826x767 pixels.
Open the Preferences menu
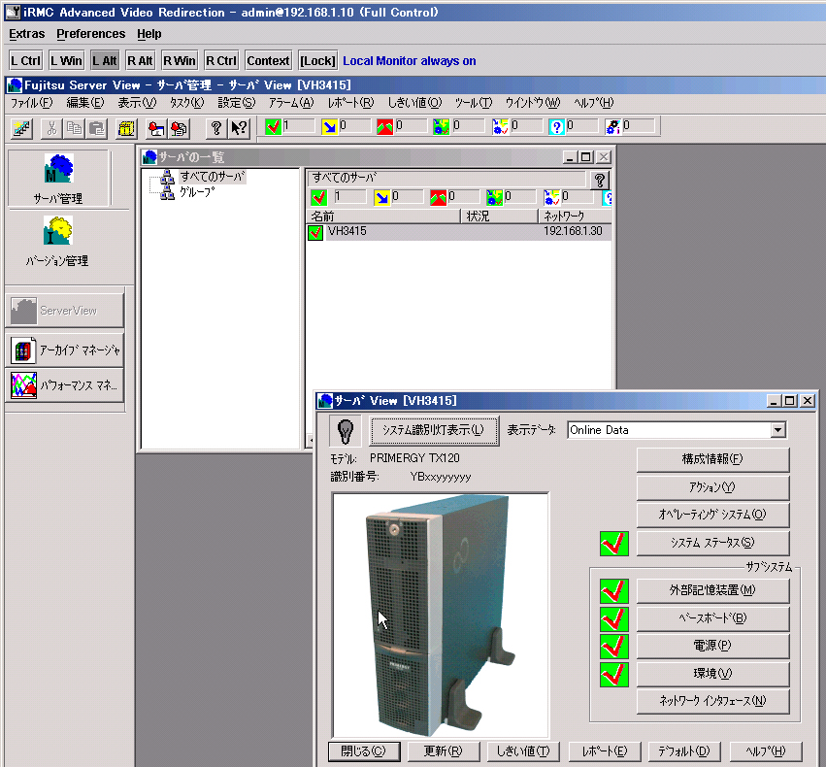coord(90,34)
